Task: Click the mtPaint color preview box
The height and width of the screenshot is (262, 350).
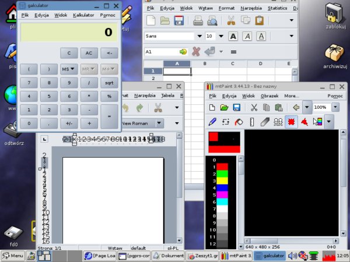Action: pos(225,142)
